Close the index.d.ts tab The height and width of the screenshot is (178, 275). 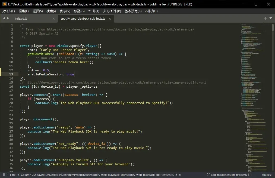pyautogui.click(x=53, y=19)
